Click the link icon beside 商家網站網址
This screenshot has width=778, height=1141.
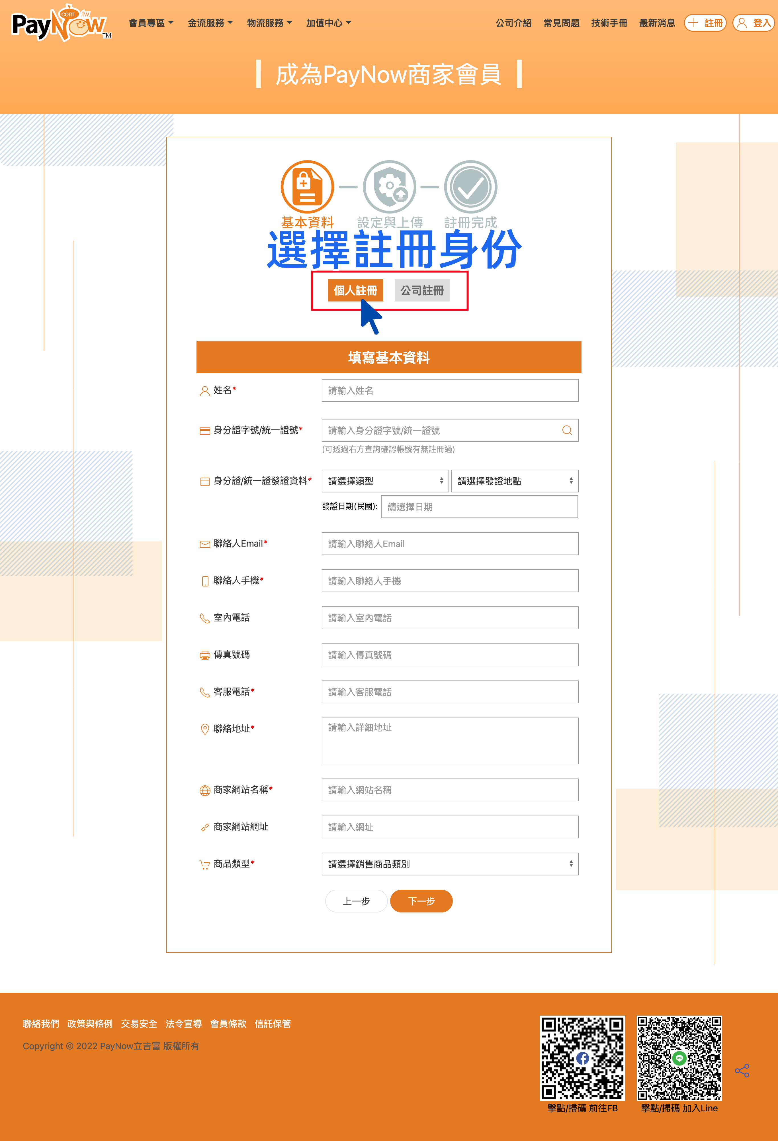205,827
